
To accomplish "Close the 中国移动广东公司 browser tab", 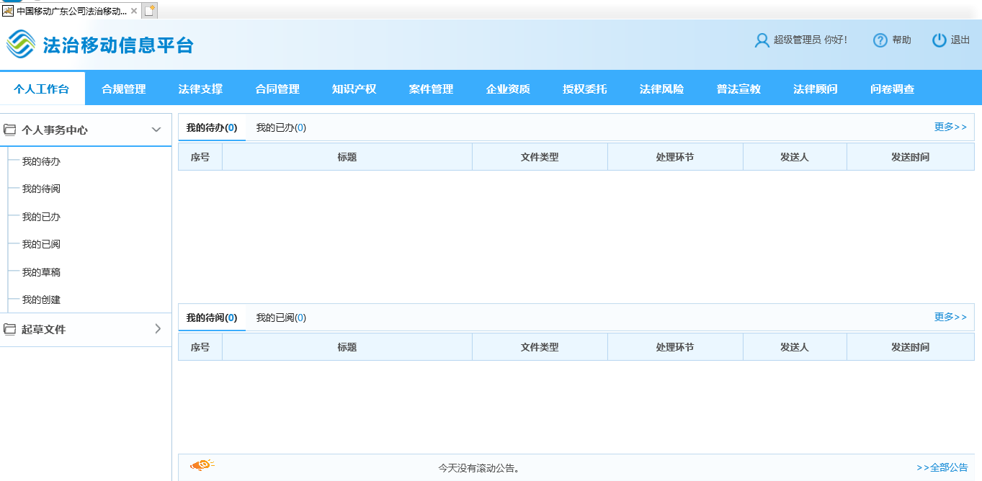I will (x=134, y=11).
